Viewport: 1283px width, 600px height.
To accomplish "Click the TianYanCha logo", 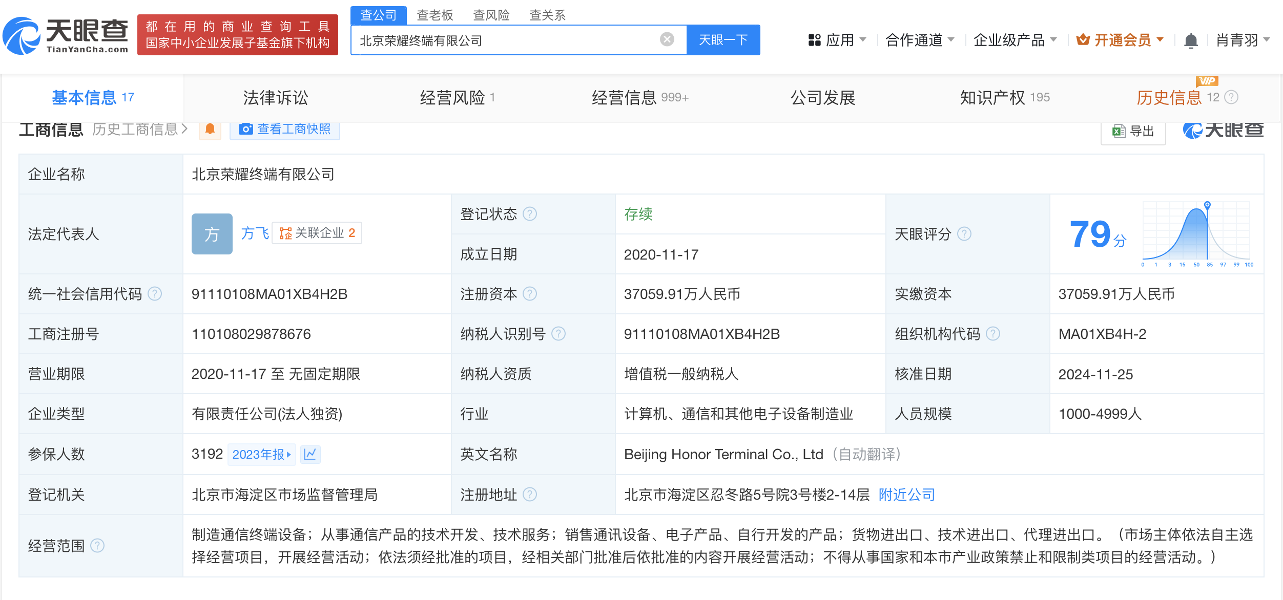I will click(66, 35).
